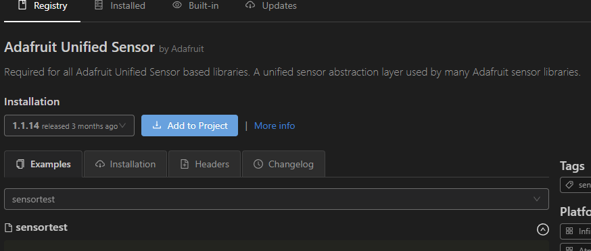
Task: Select the Examples tab
Action: 43,164
